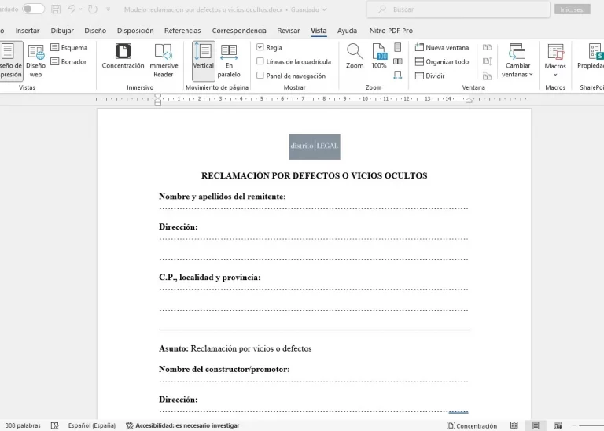
Task: Click the Buscar search field
Action: 458,9
